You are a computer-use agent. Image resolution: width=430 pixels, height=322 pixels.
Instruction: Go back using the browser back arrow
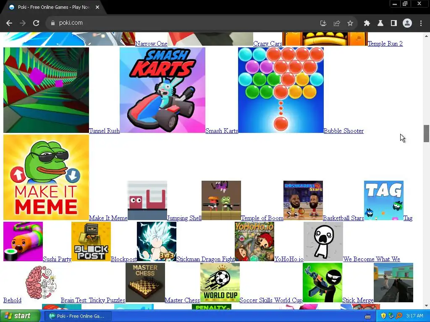[9, 23]
